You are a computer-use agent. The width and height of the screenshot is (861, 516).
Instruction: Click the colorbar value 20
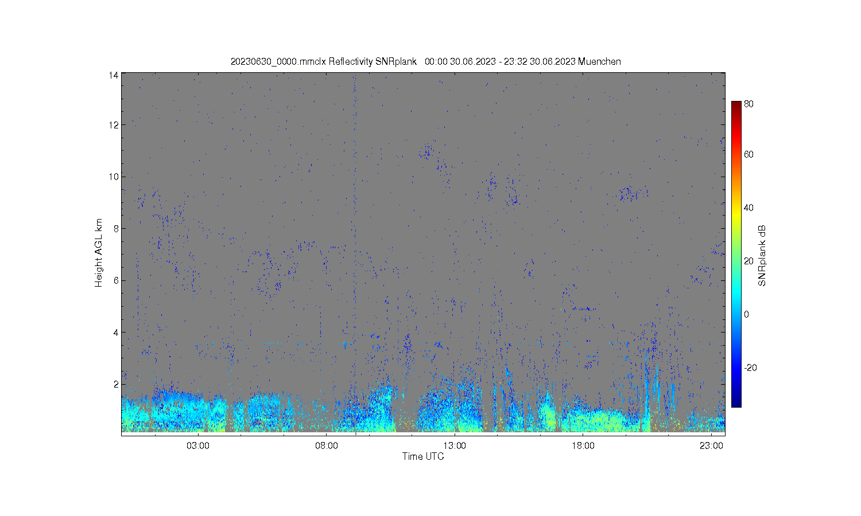[x=748, y=261]
